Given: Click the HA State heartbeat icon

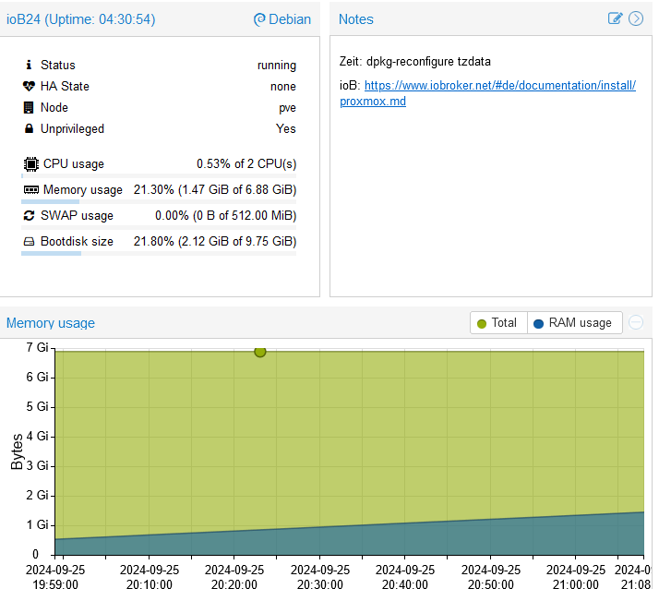Looking at the screenshot, I should pos(29,86).
